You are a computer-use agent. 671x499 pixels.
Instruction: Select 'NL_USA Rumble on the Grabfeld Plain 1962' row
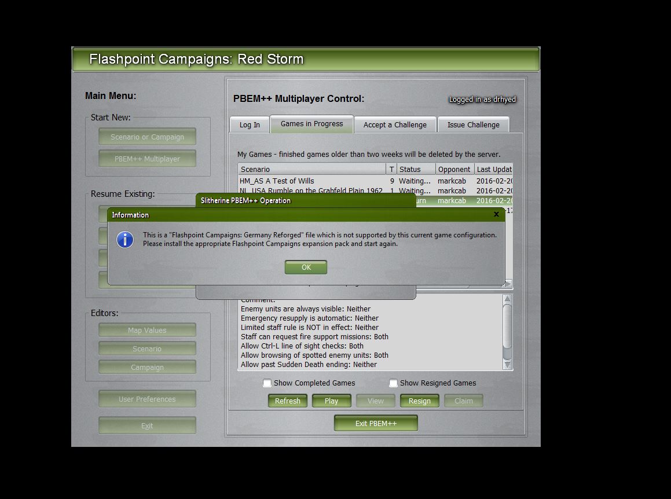click(x=375, y=190)
